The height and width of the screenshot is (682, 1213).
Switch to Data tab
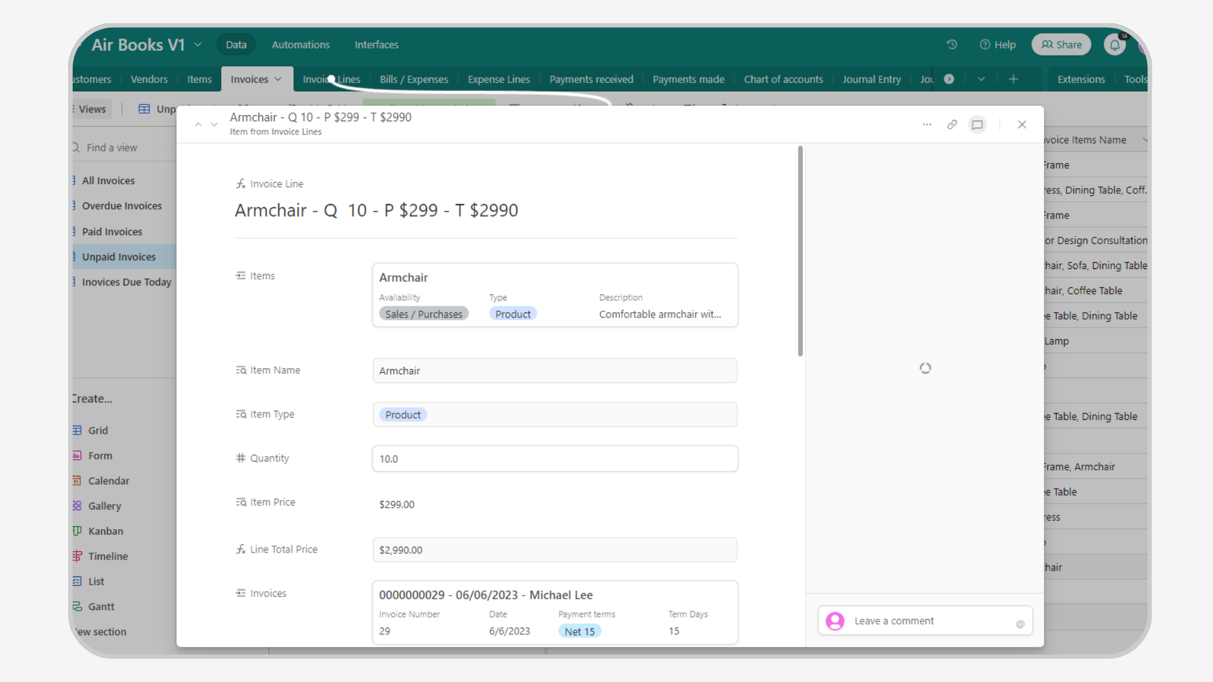click(x=236, y=44)
